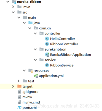Expand the target folder chevron
This screenshot has width=102, height=111.
click(x=13, y=86)
